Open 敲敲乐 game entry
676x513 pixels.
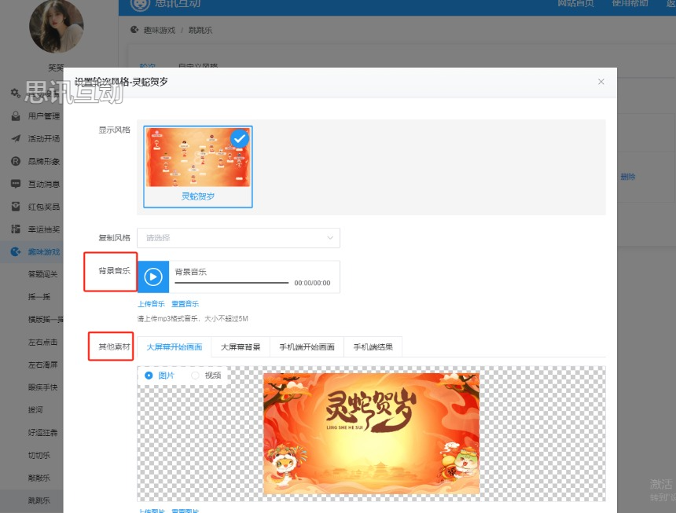(39, 478)
